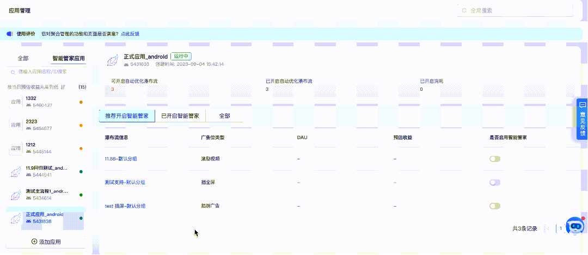The image size is (588, 255).
Task: Select app 1332 in the list
Action: (46, 102)
